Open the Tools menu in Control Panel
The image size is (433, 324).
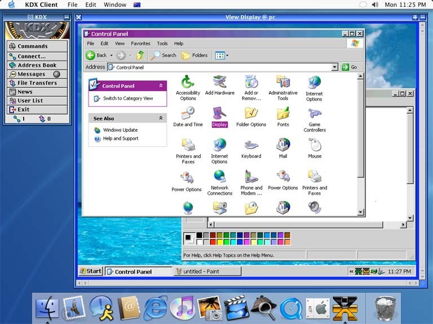[x=162, y=43]
